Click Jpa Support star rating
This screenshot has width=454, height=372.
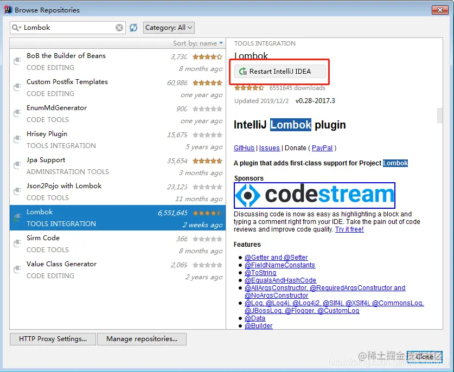click(208, 161)
